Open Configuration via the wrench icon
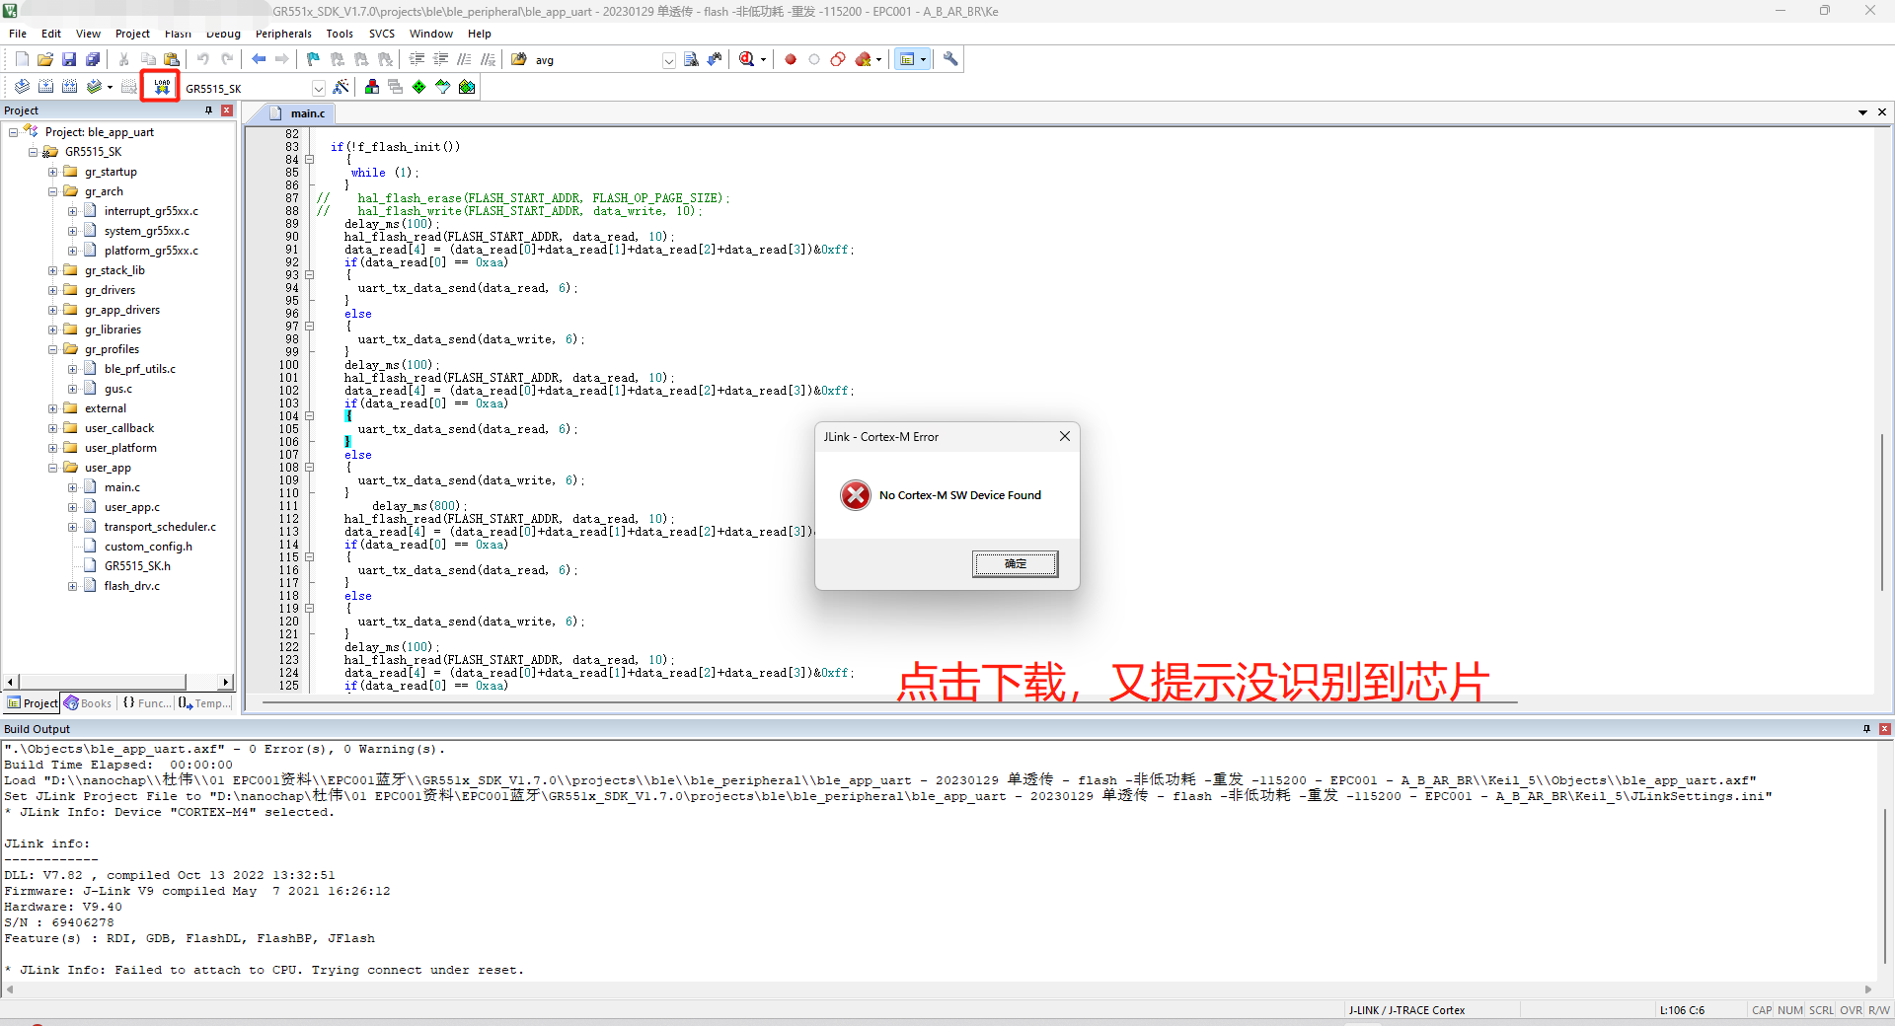1895x1026 pixels. point(950,59)
